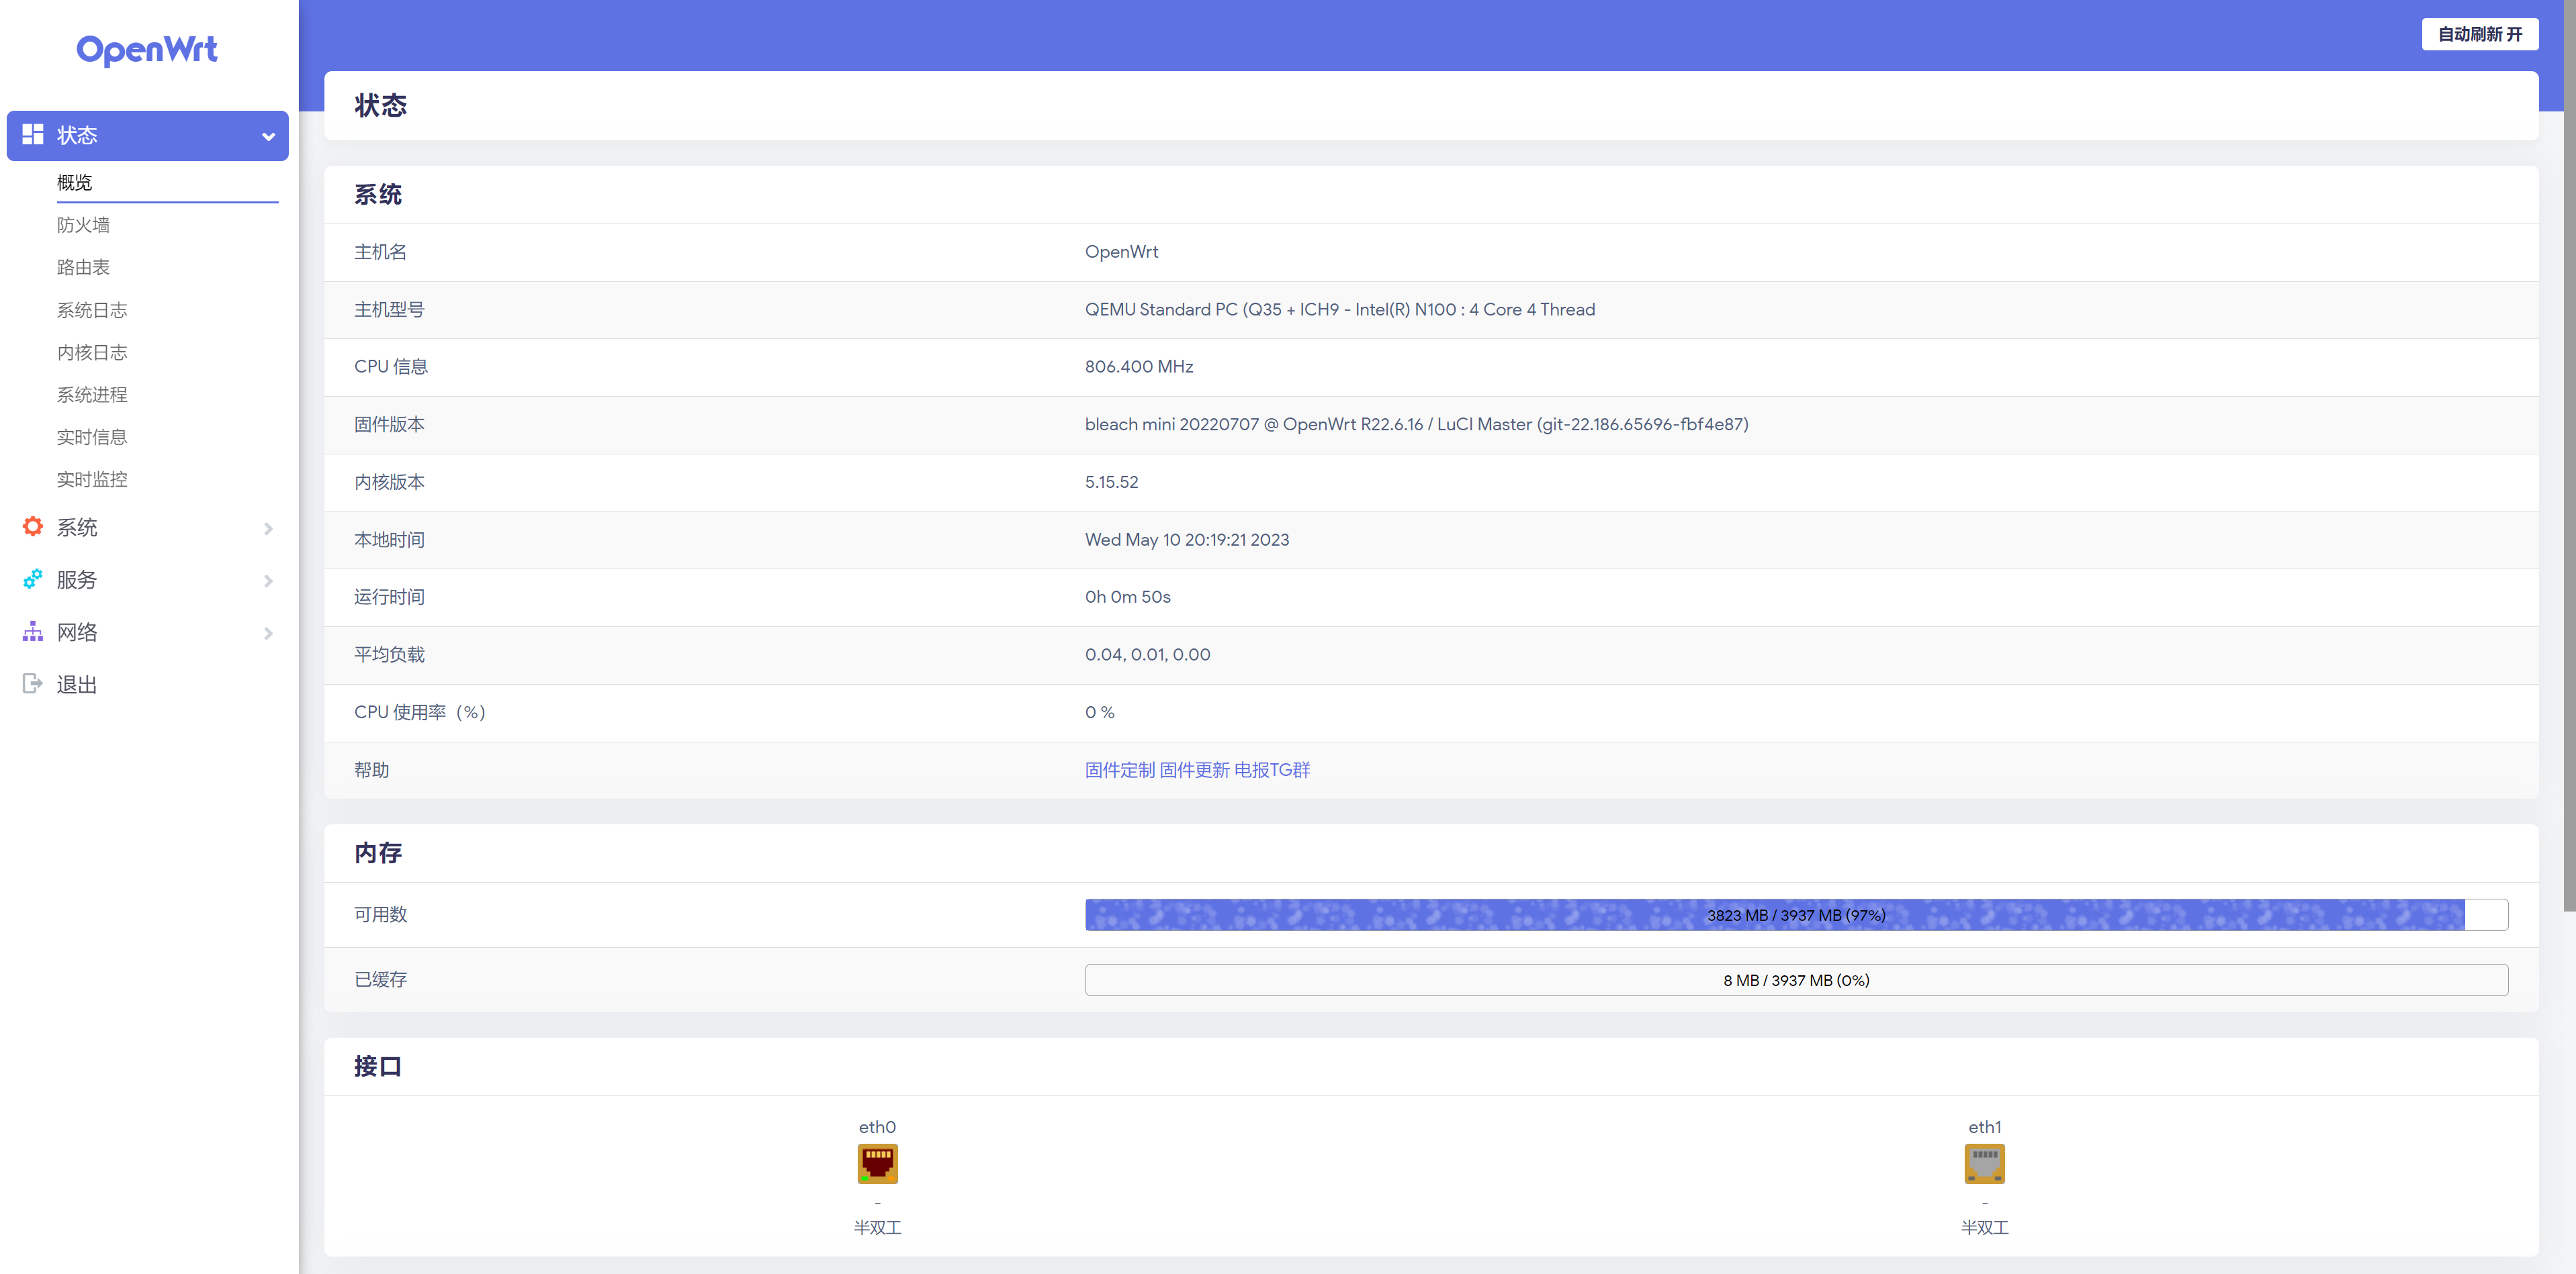The width and height of the screenshot is (2576, 1274).
Task: Click the eth0 port icon
Action: click(877, 1164)
